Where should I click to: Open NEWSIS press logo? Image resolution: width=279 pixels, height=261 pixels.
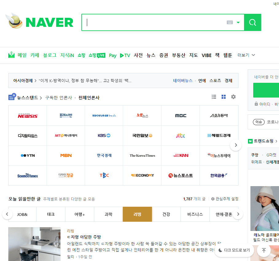(28, 116)
